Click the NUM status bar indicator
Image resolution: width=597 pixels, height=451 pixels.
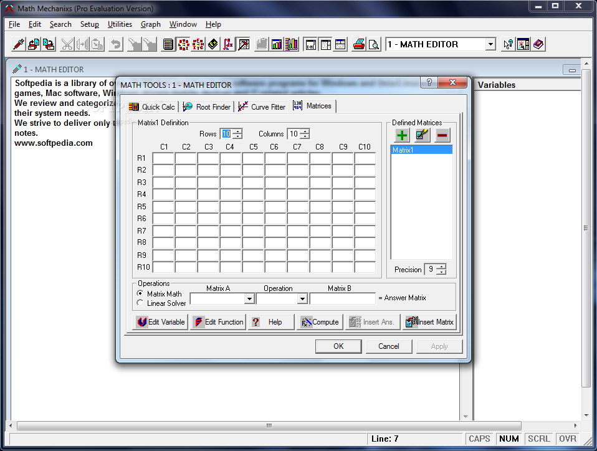(509, 439)
